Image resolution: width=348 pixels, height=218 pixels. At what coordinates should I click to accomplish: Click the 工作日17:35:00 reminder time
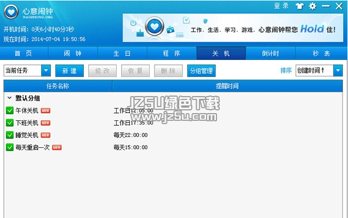coord(133,123)
